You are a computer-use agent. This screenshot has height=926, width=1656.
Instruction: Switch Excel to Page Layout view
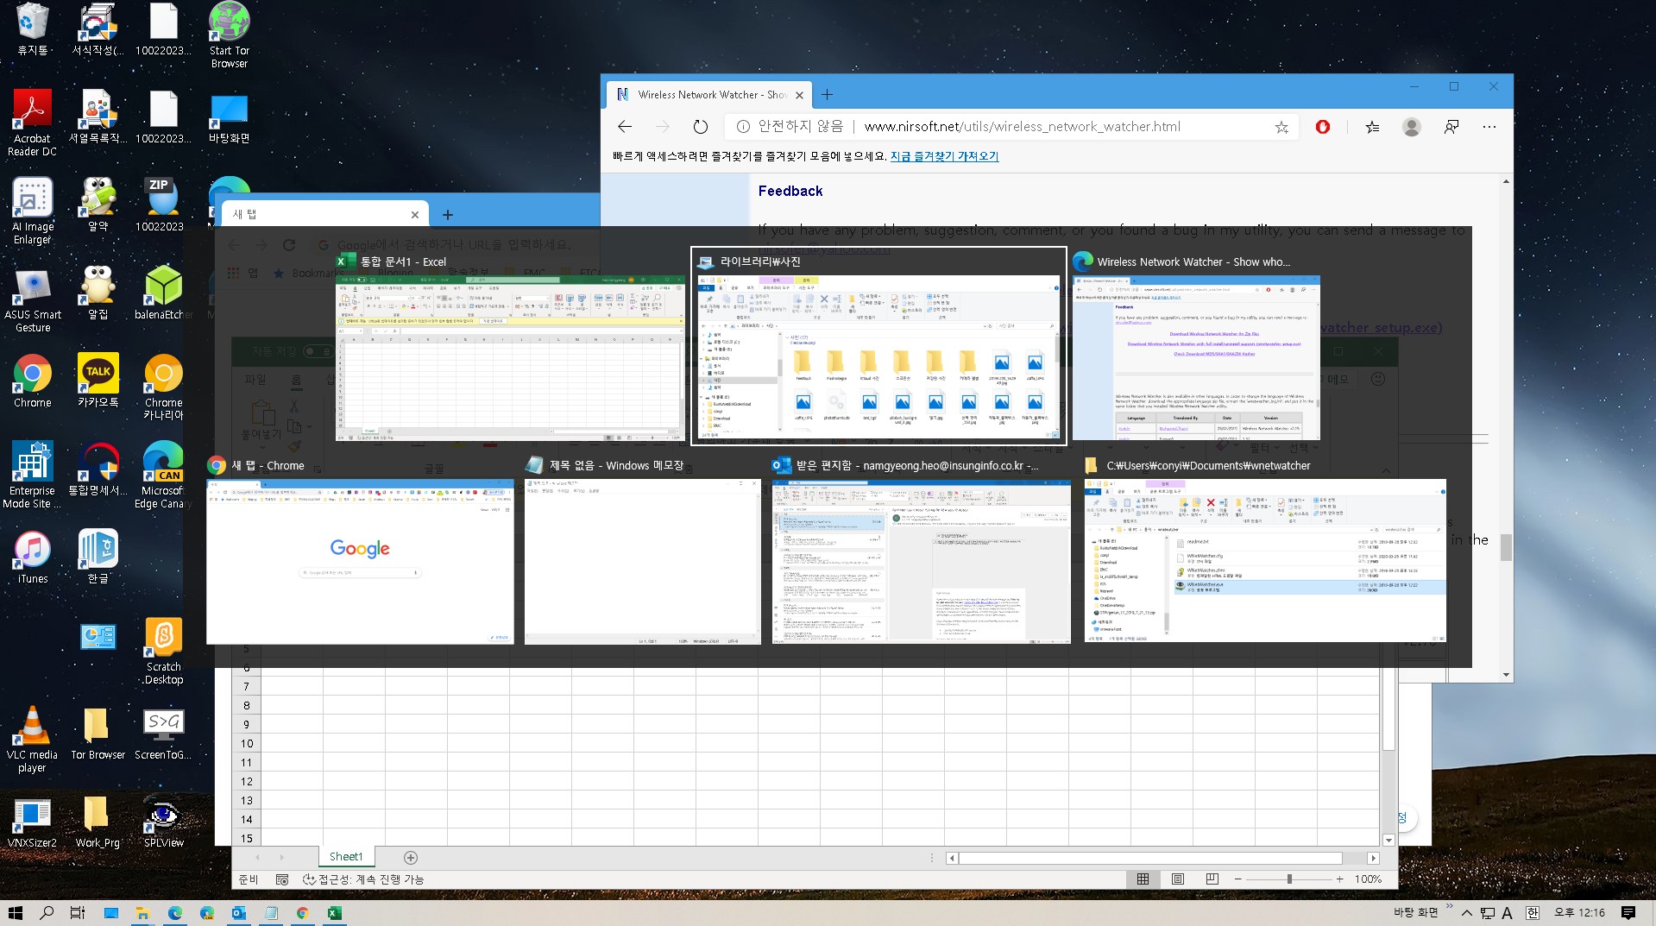click(x=1178, y=879)
